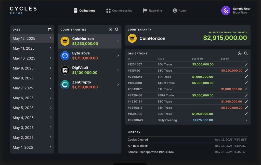Add new obligation with plus icon

click(x=240, y=53)
